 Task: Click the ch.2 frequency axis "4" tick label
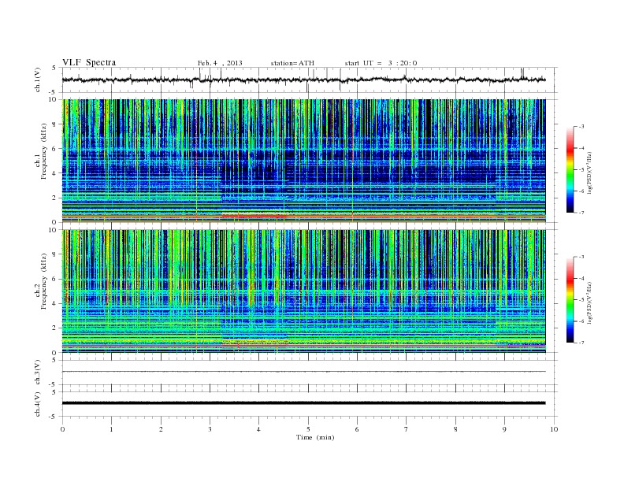[55, 303]
